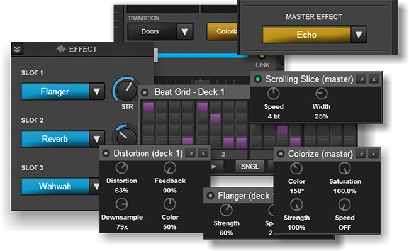Click the Colorize Speed knob showing OFF
The height and width of the screenshot is (251, 409).
tap(345, 204)
